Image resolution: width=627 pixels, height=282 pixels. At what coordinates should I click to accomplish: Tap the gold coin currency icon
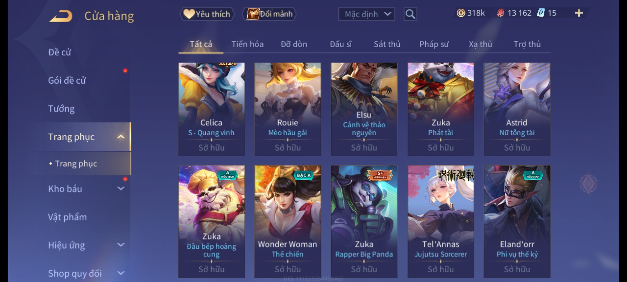(x=461, y=13)
